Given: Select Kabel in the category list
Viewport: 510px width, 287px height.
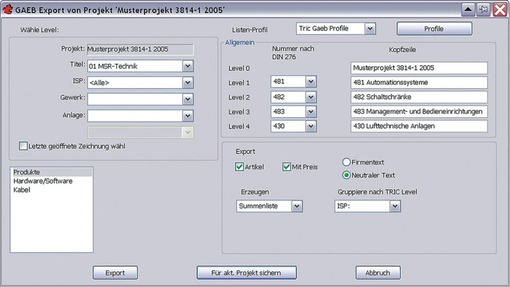Looking at the screenshot, I should (x=22, y=190).
